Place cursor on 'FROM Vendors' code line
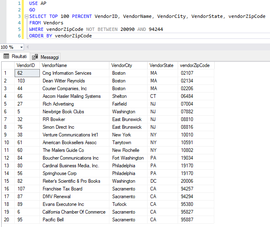 tap(46, 23)
